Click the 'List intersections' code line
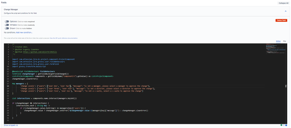This screenshot has width=291, height=128. (x=45, y=98)
